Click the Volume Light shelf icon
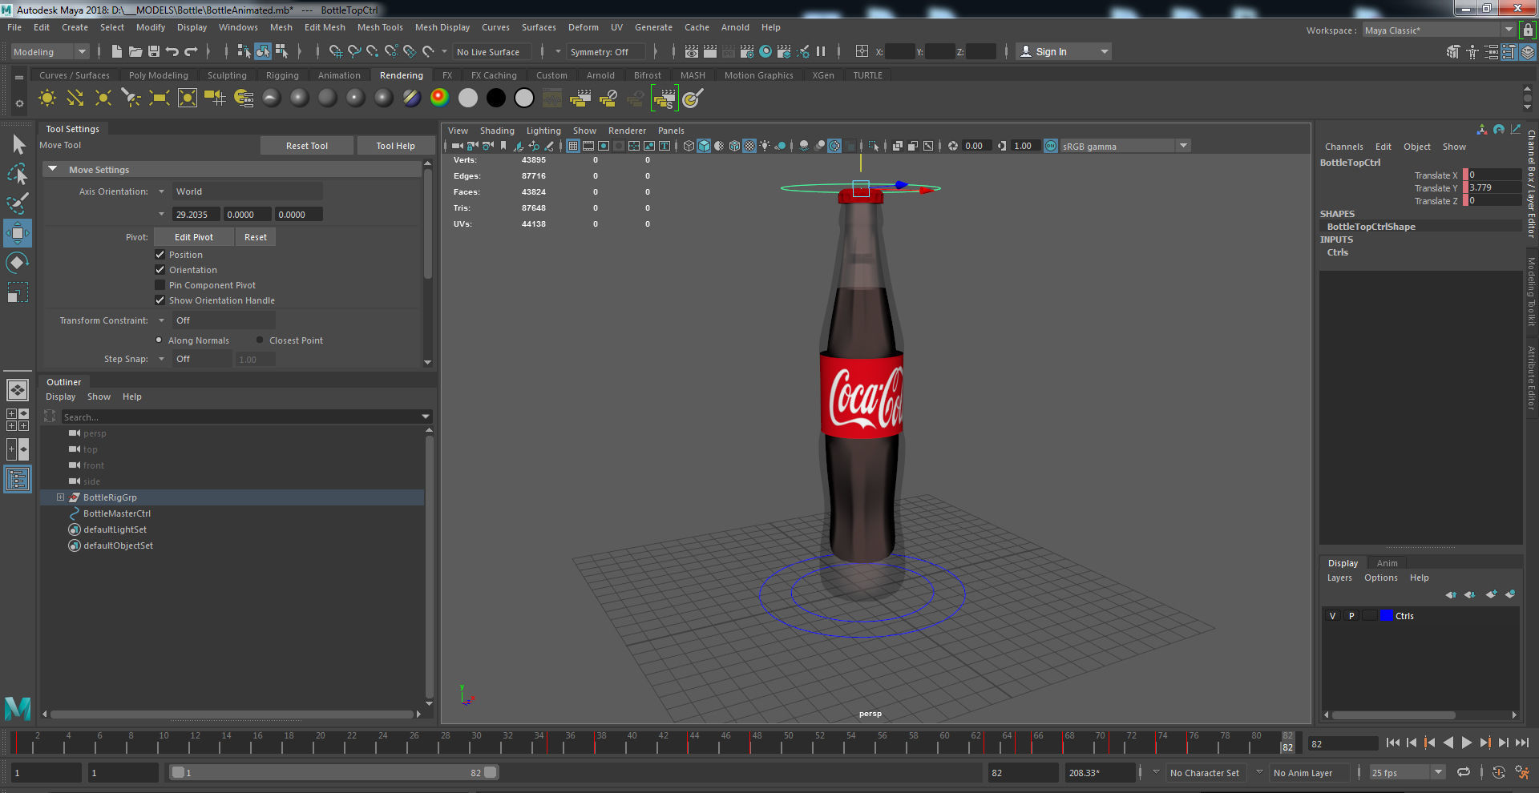Screen dimensions: 1539x793 coord(188,99)
